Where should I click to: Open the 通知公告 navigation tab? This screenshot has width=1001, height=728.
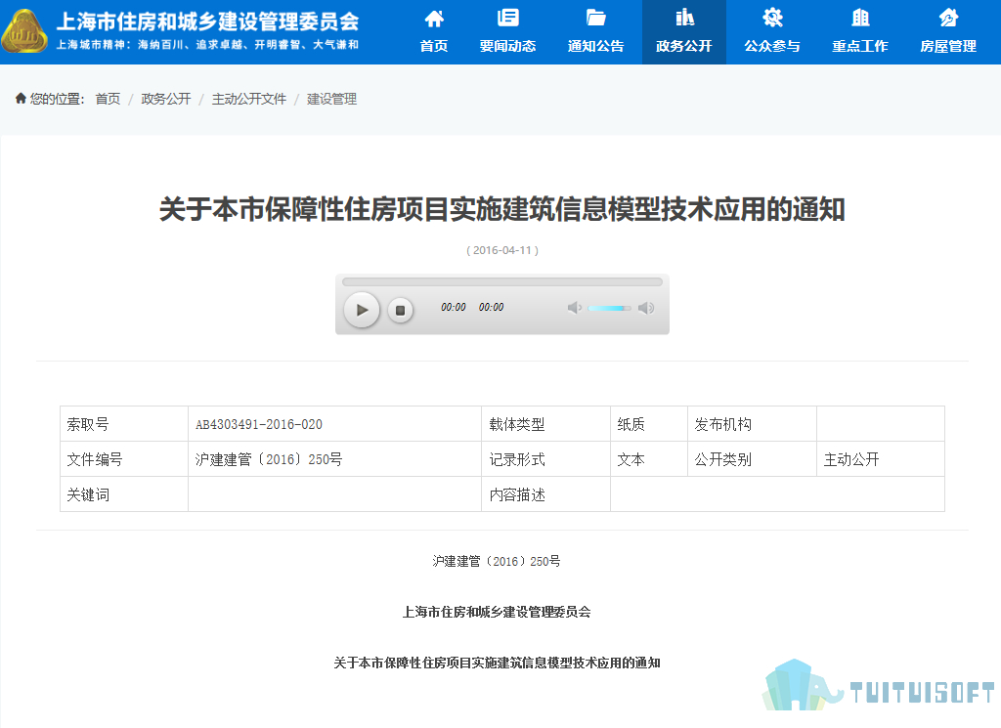pyautogui.click(x=595, y=32)
